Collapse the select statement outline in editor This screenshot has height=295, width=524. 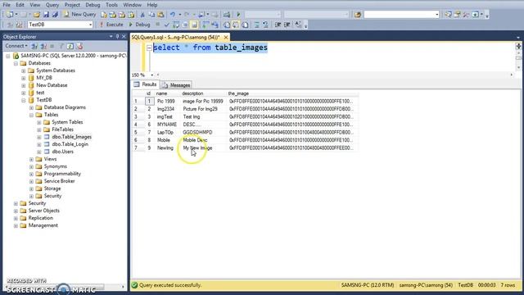point(149,48)
